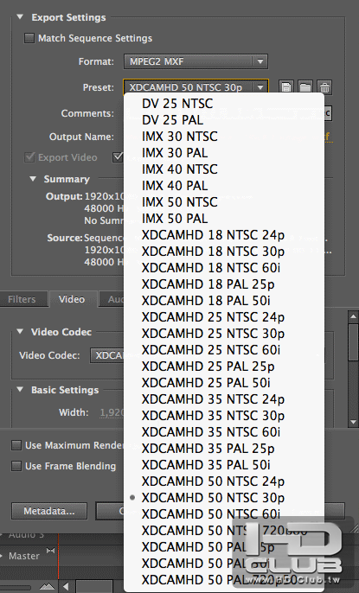The width and height of the screenshot is (359, 593).
Task: Choose XDCAMHD 18 NTSC 60i preset
Action: pyautogui.click(x=224, y=268)
